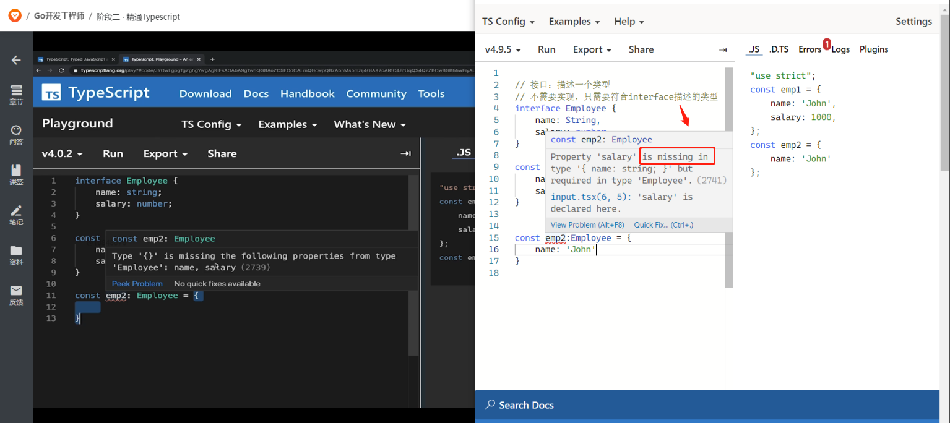Close the 'TypeScript: Typed JavaScript' tab in the video browser

point(113,59)
